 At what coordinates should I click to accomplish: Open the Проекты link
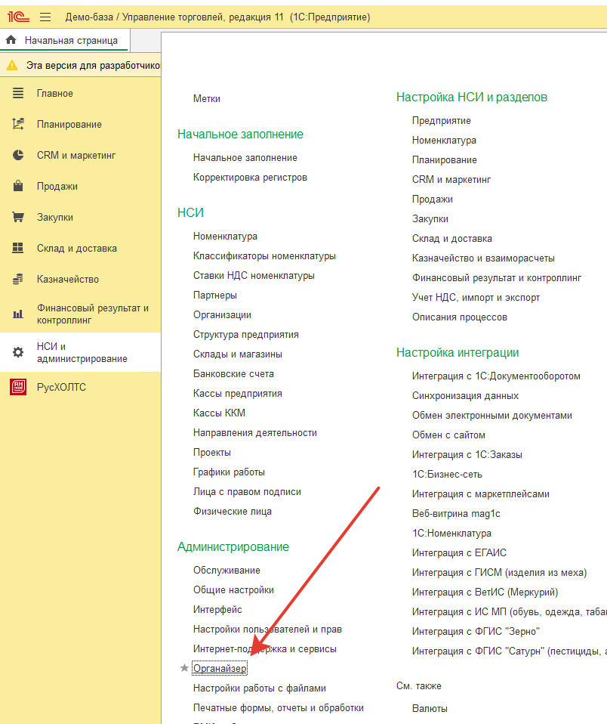211,452
